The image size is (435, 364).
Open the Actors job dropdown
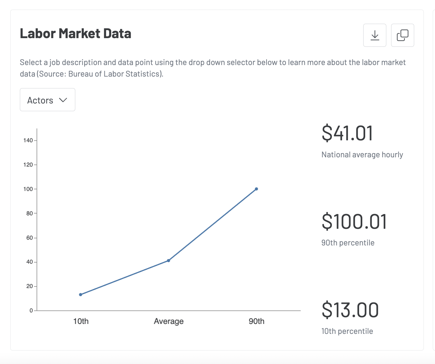point(47,100)
